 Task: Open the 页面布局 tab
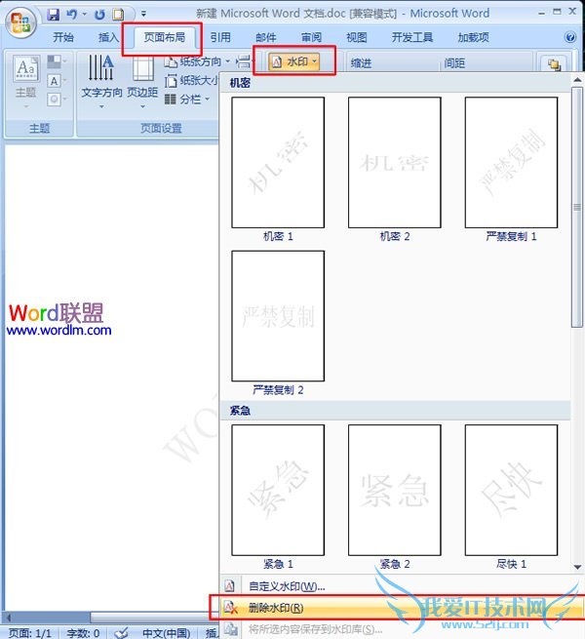[x=164, y=37]
